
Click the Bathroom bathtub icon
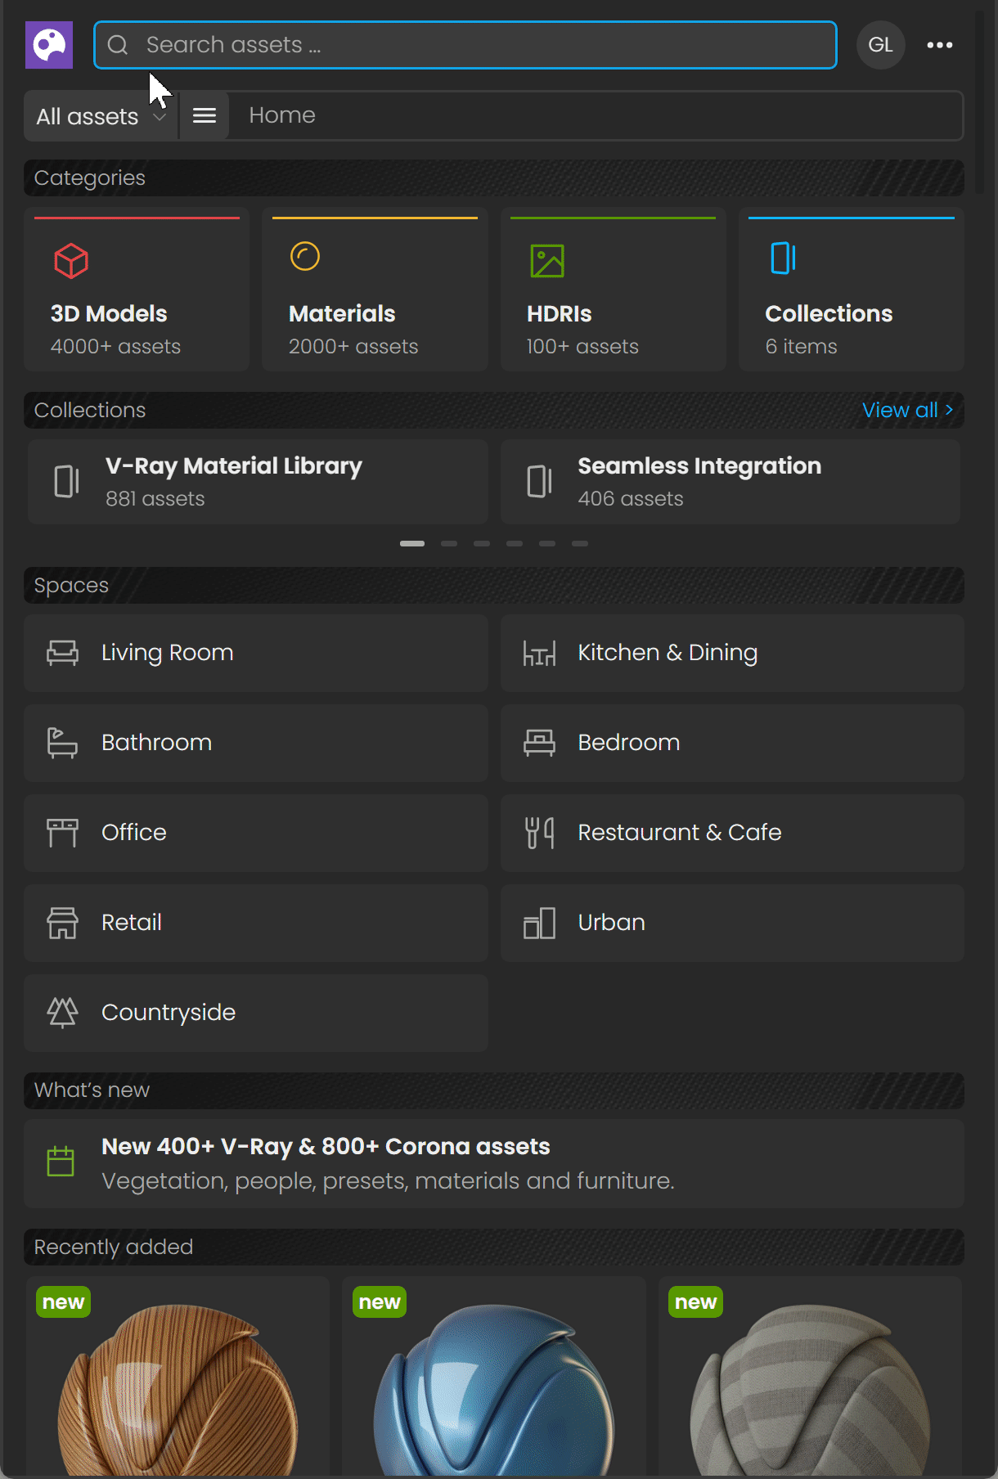point(63,743)
